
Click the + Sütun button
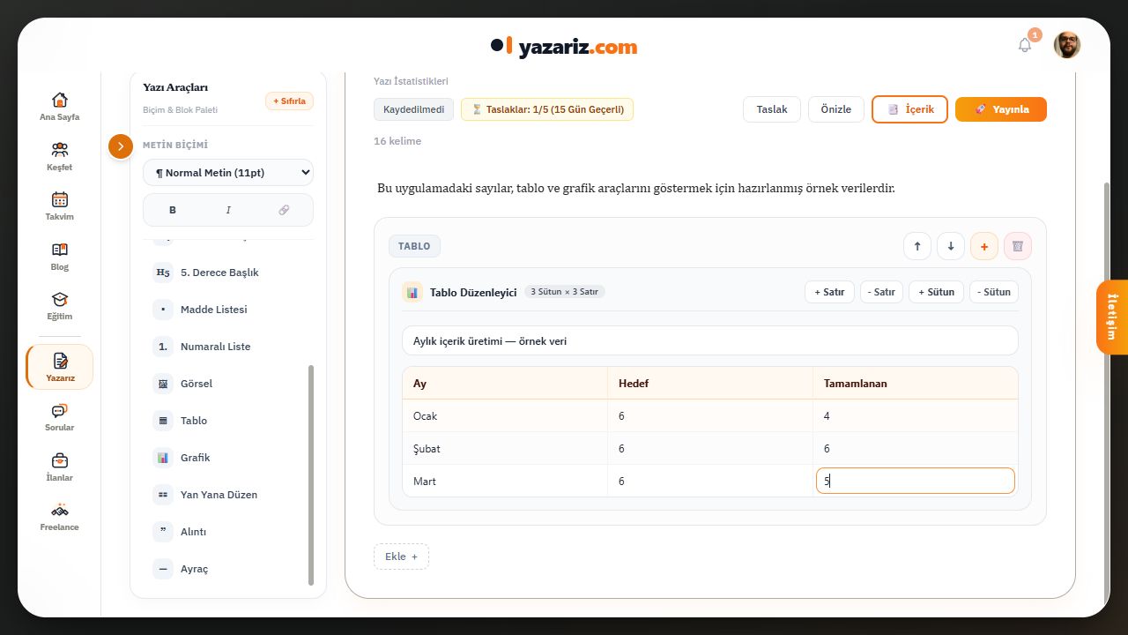[936, 292]
